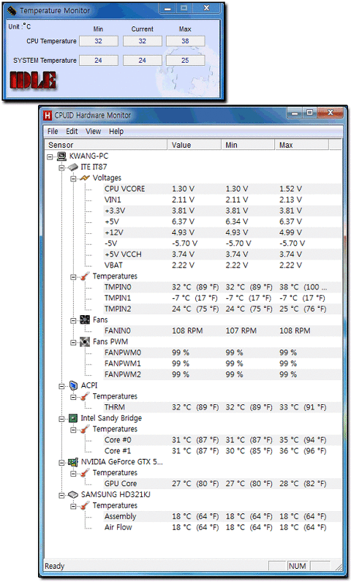Click the KWANG-PC computer icon

(61, 156)
